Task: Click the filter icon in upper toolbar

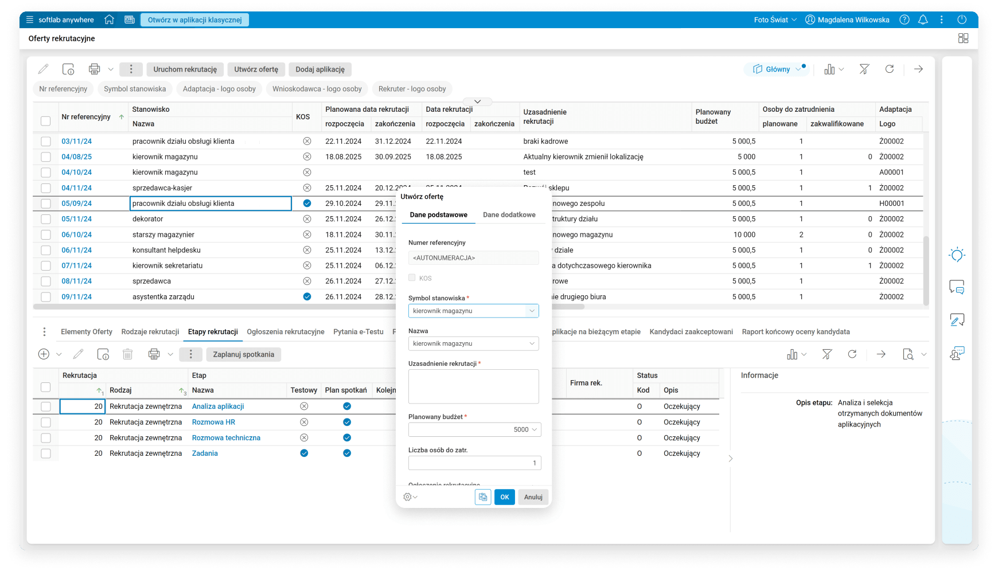Action: 864,69
